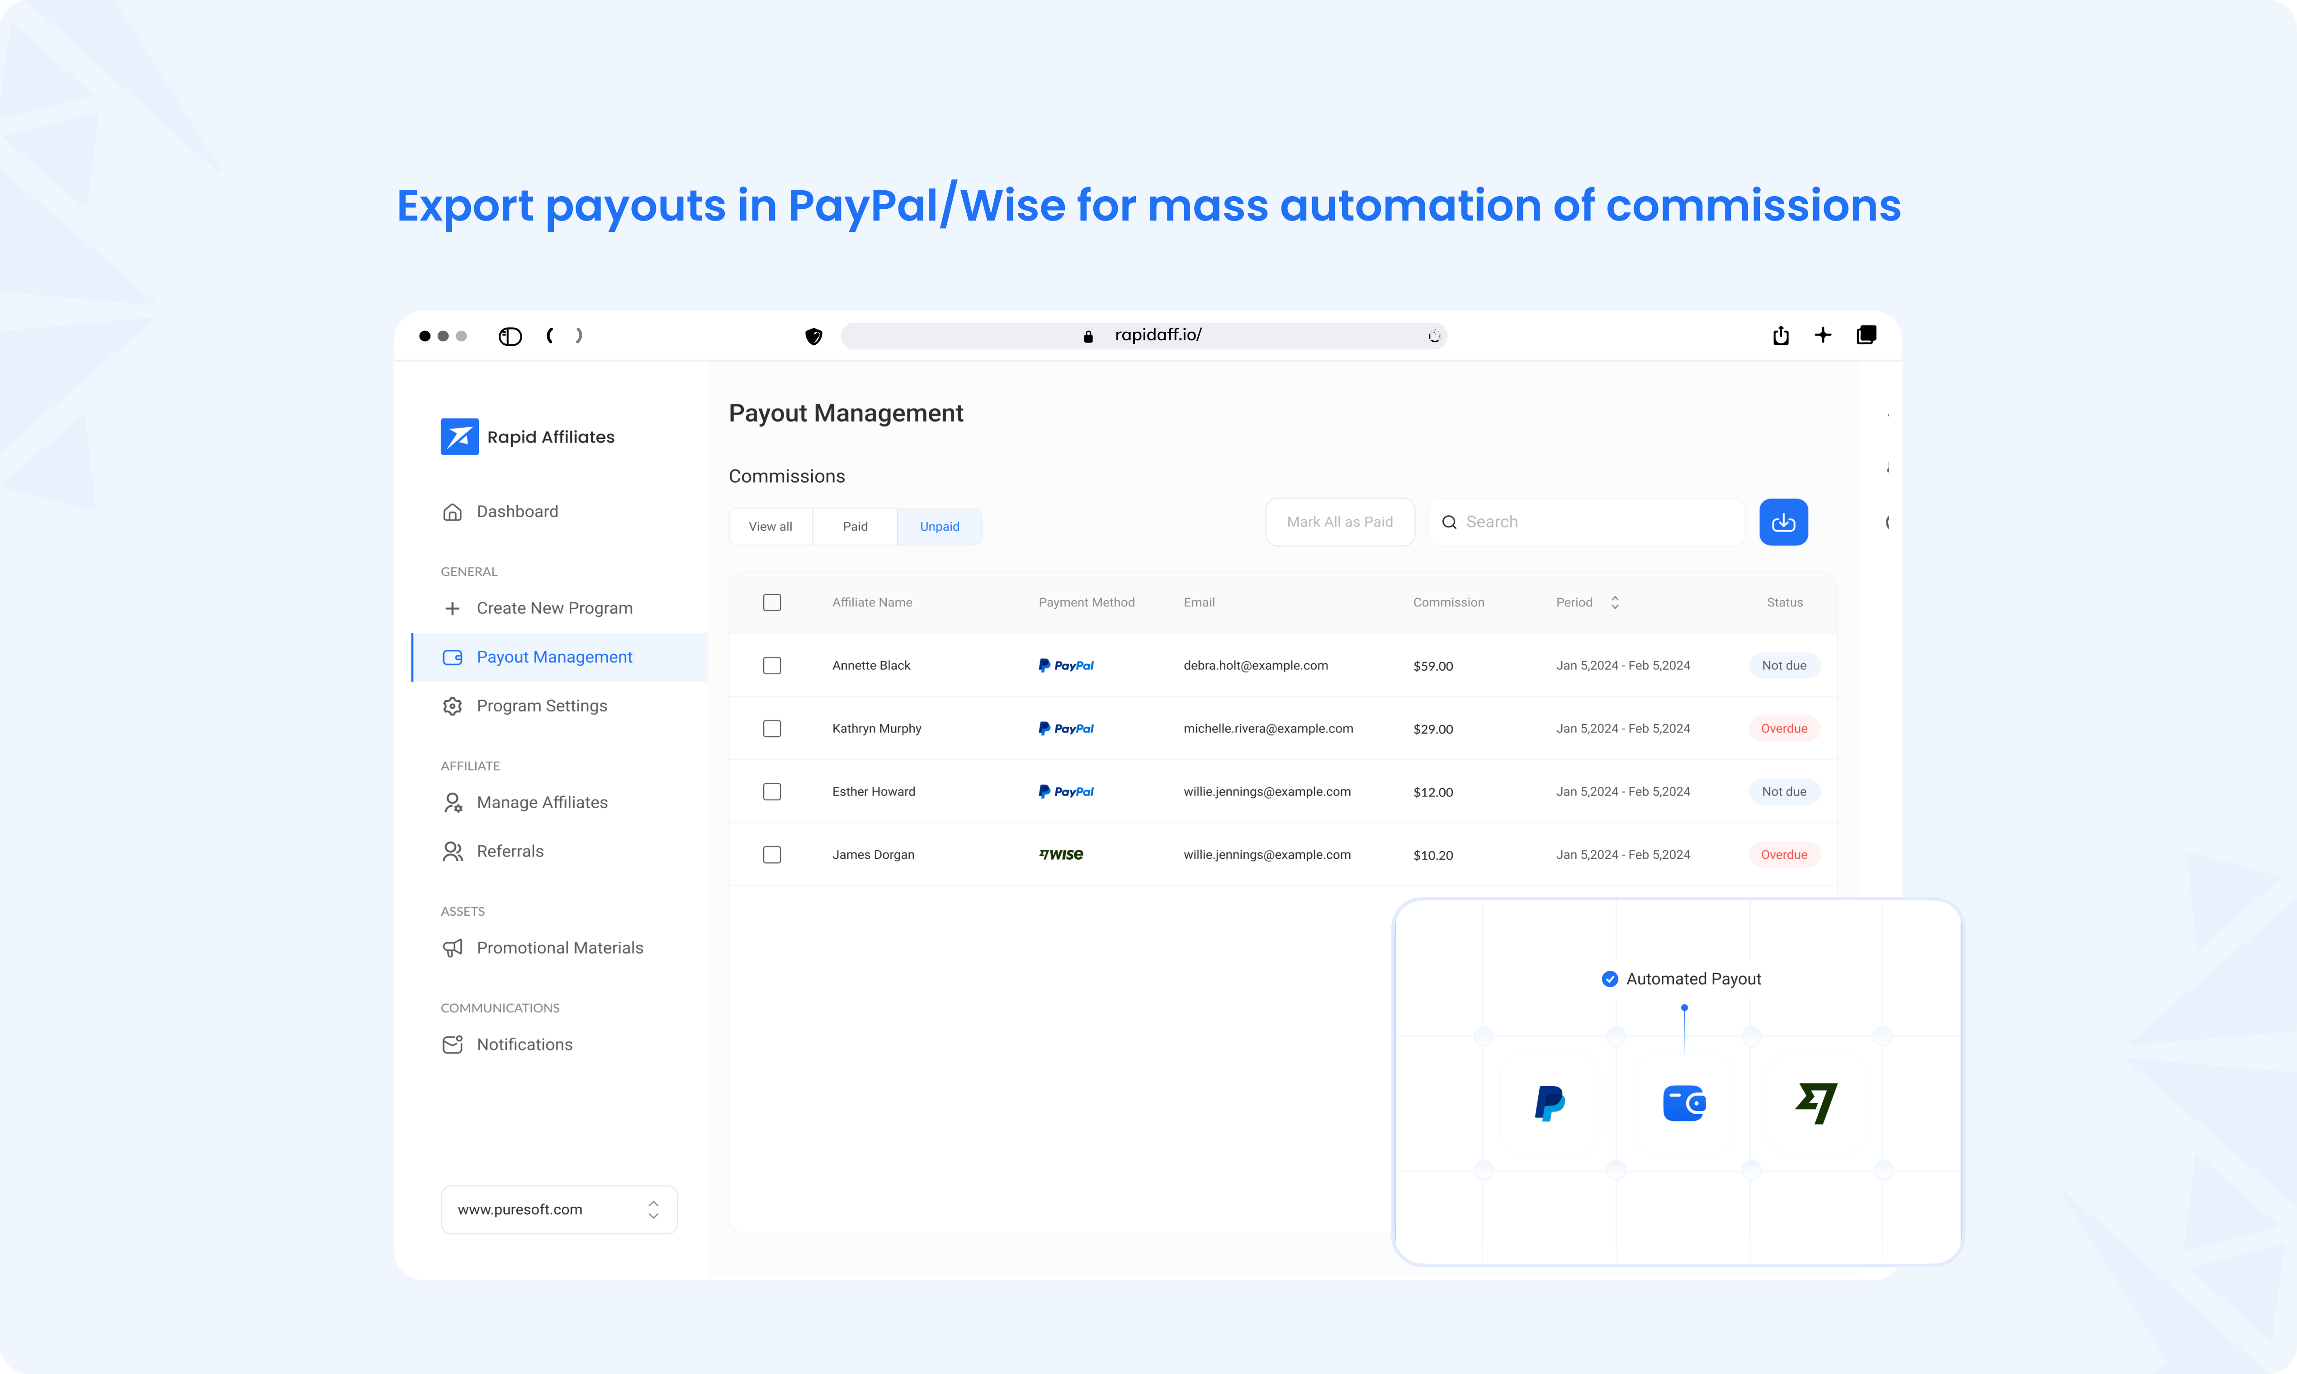Open Program Settings via the gear icon
The height and width of the screenshot is (1374, 2297).
click(453, 706)
